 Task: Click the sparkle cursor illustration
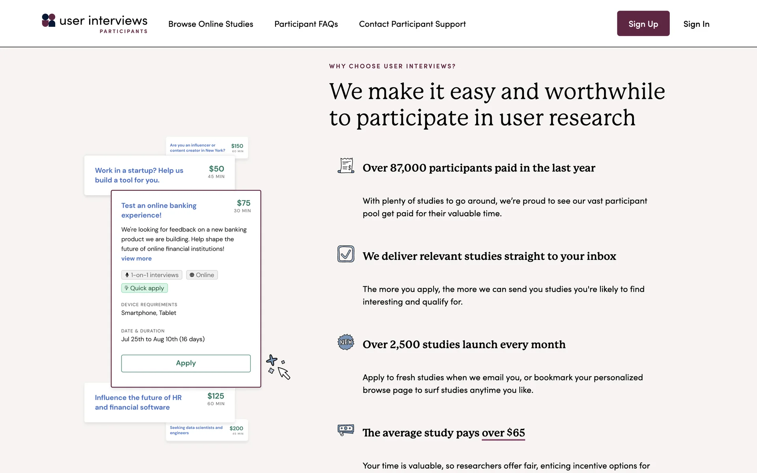pyautogui.click(x=278, y=367)
